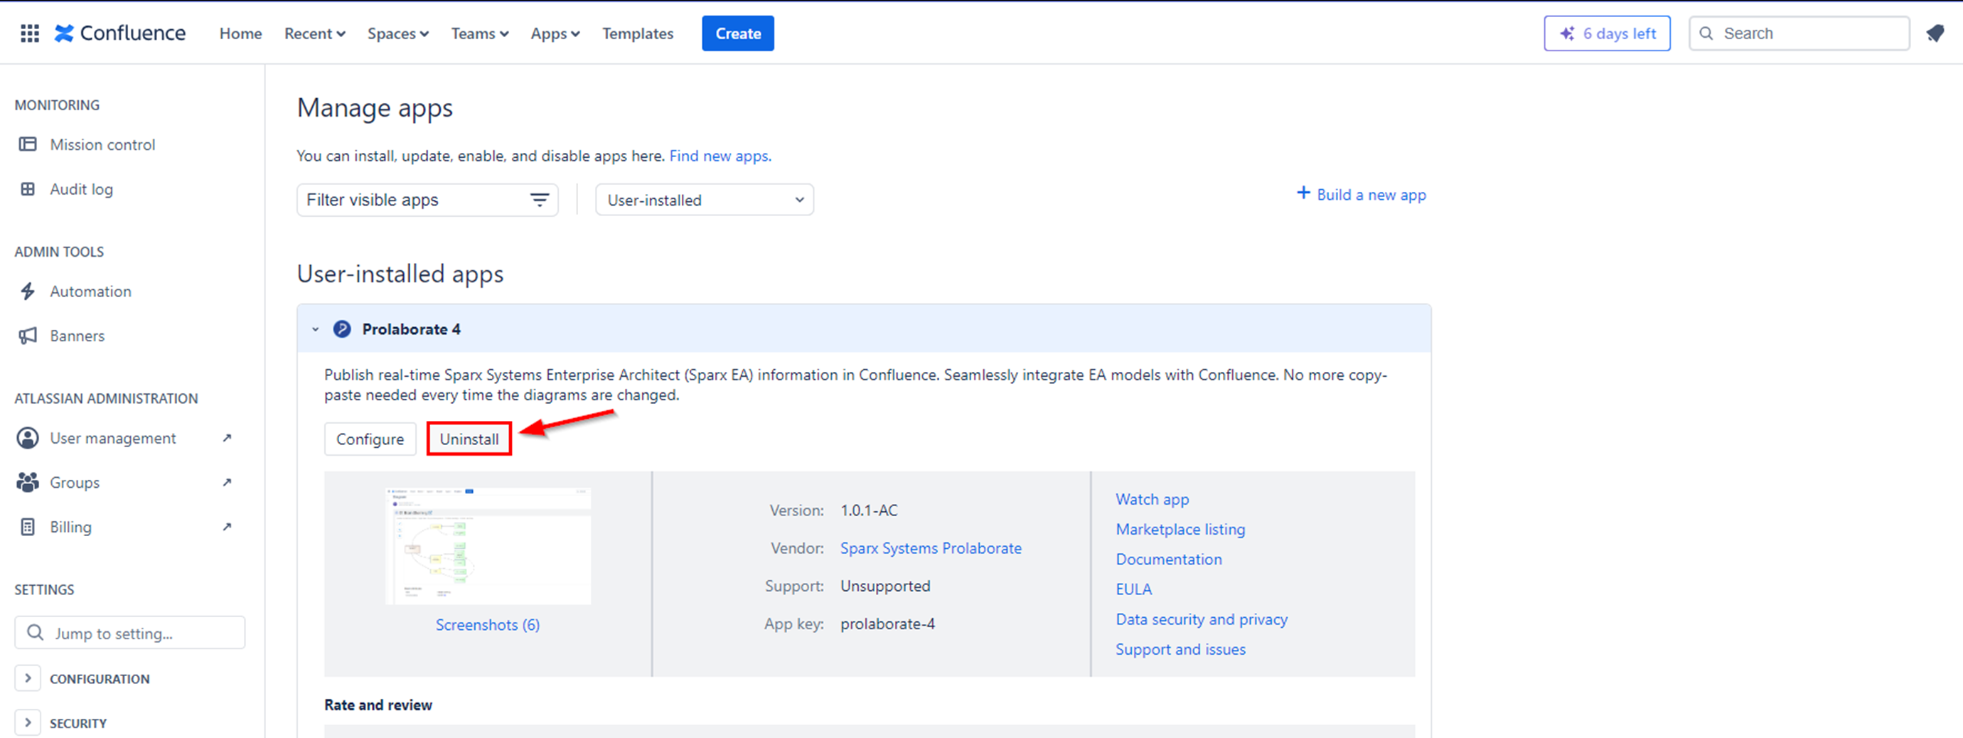Open Templates in top navigation
The image size is (1963, 738).
638,33
